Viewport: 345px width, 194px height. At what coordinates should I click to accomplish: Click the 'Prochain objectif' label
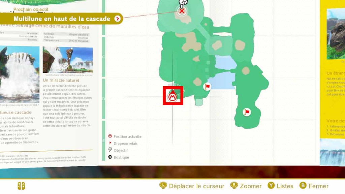click(x=31, y=9)
